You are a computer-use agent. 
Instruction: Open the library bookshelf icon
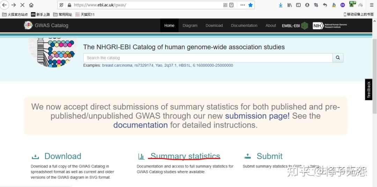click(x=289, y=5)
